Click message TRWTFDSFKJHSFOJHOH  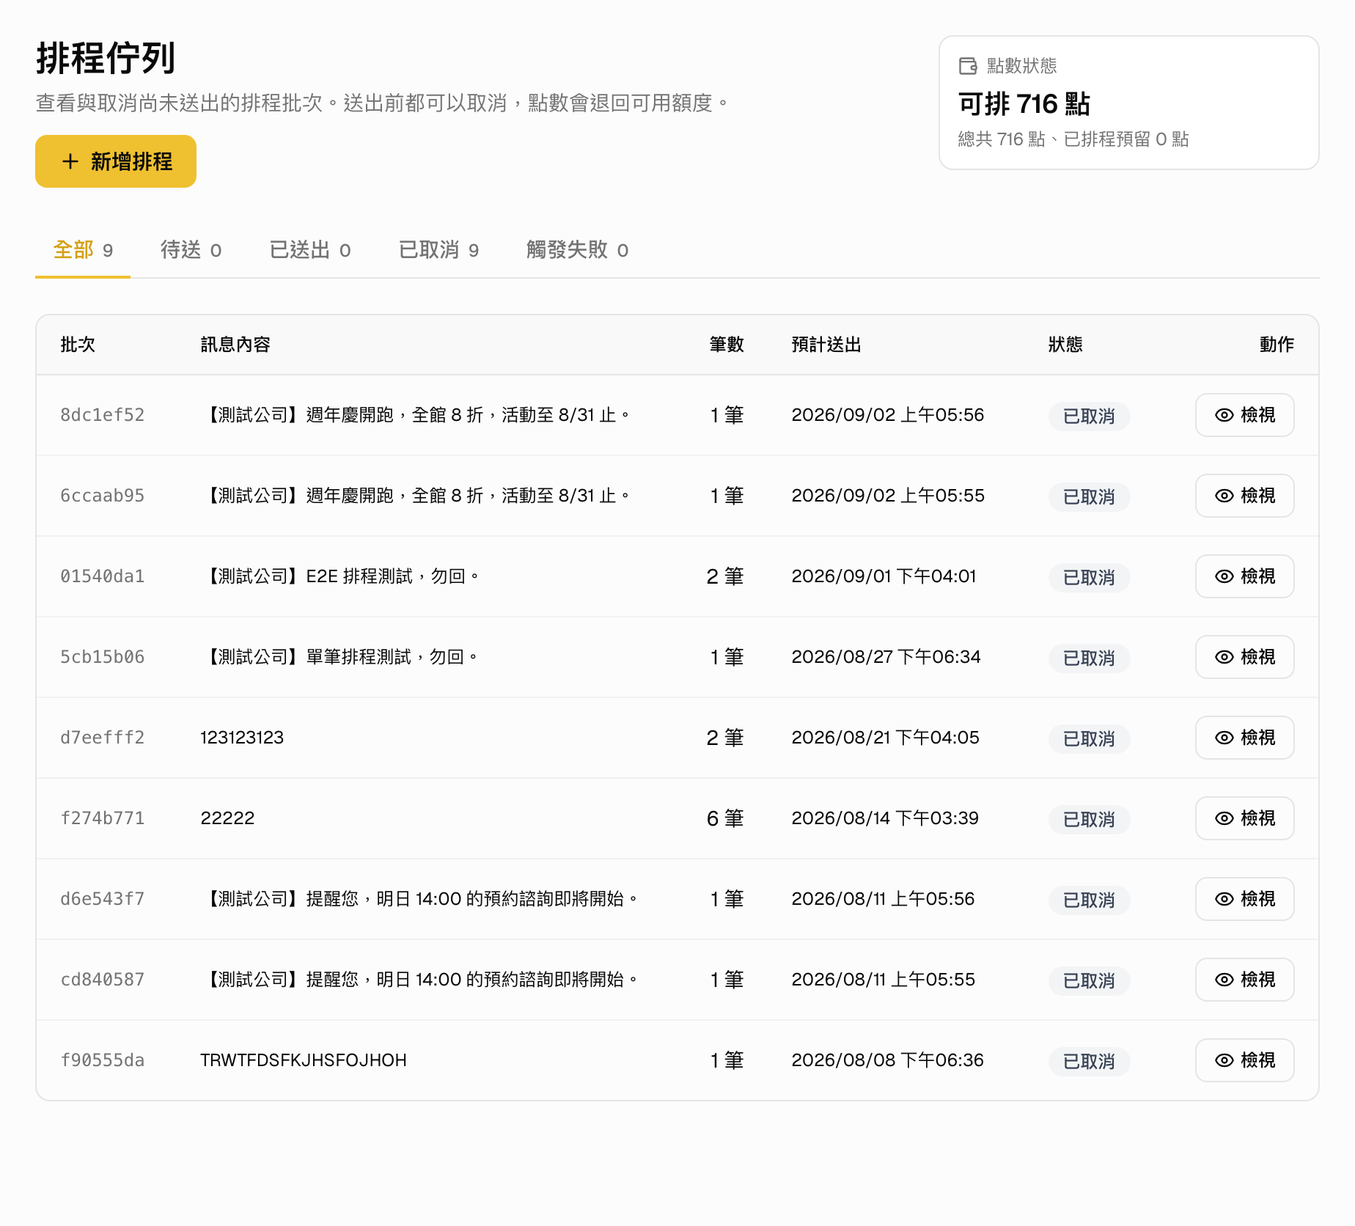pyautogui.click(x=304, y=1060)
